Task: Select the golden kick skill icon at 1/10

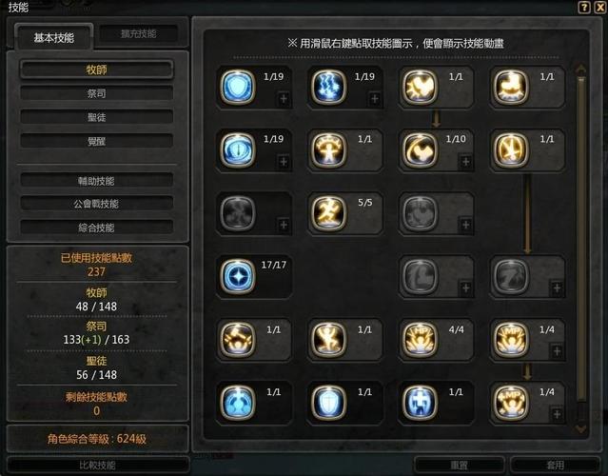Action: [x=420, y=149]
